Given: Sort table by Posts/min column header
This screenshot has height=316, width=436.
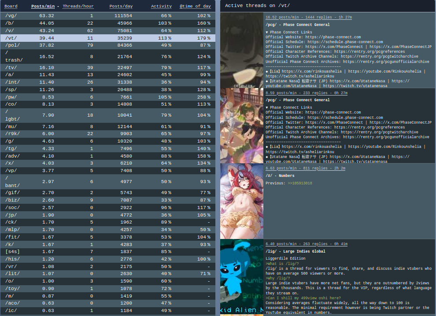Looking at the screenshot, I should pyautogui.click(x=43, y=6).
